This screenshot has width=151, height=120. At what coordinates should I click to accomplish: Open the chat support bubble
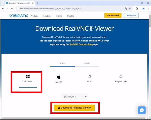point(142,110)
